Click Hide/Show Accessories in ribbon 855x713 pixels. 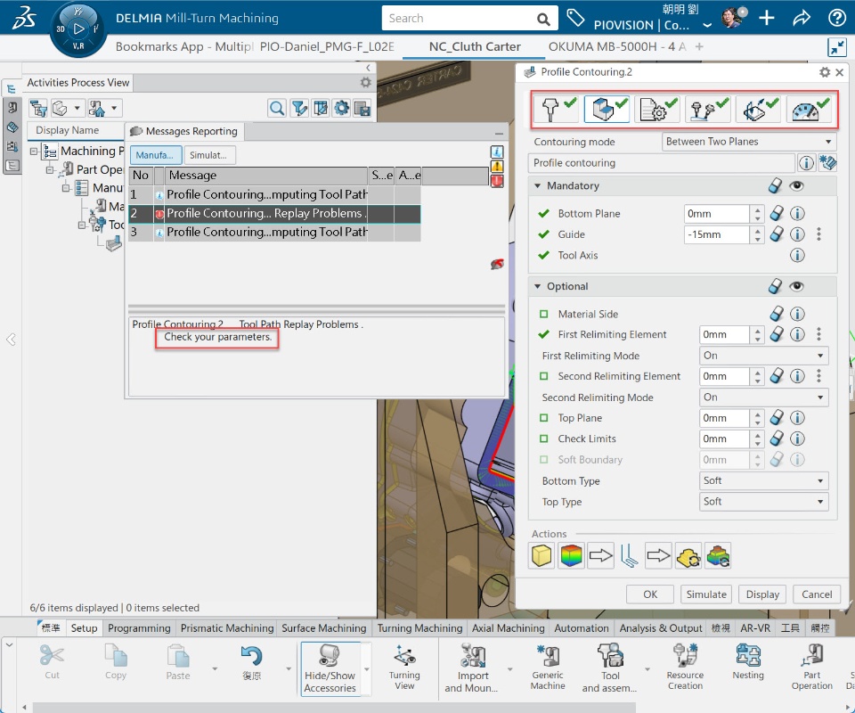(330, 668)
